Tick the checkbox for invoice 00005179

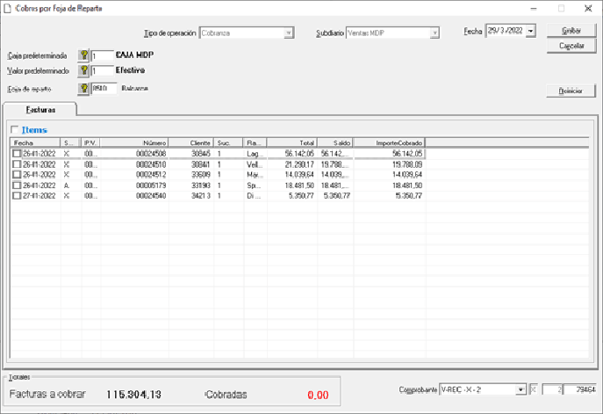pyautogui.click(x=17, y=185)
